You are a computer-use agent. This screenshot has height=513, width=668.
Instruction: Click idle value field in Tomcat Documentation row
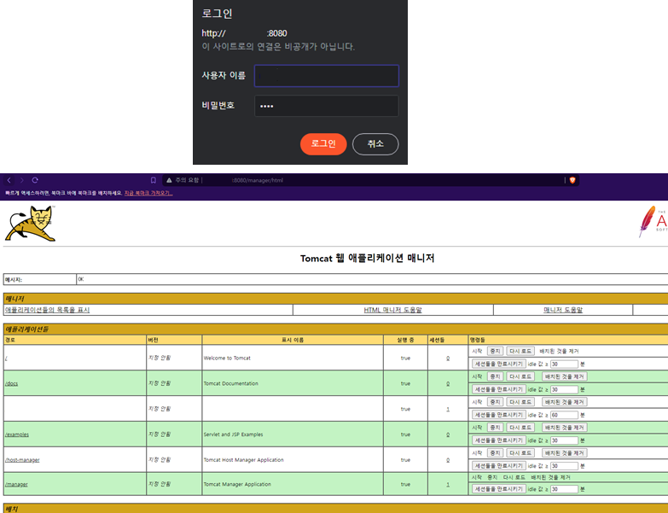(x=564, y=390)
